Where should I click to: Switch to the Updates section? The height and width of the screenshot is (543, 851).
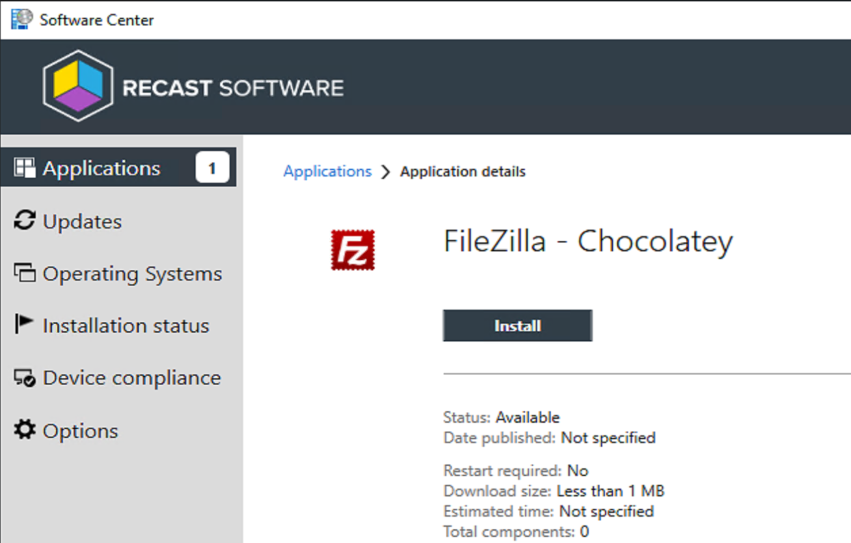(x=82, y=221)
